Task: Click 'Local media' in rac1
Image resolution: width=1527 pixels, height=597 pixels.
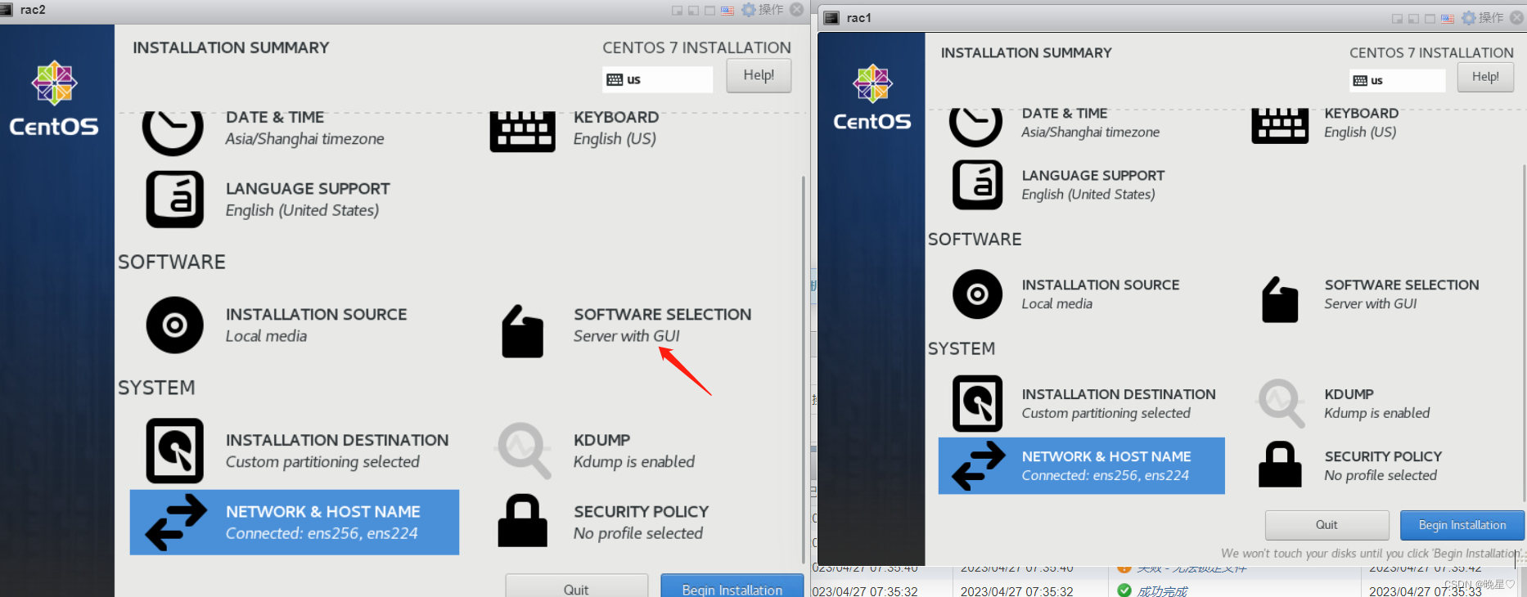Action: [1056, 304]
